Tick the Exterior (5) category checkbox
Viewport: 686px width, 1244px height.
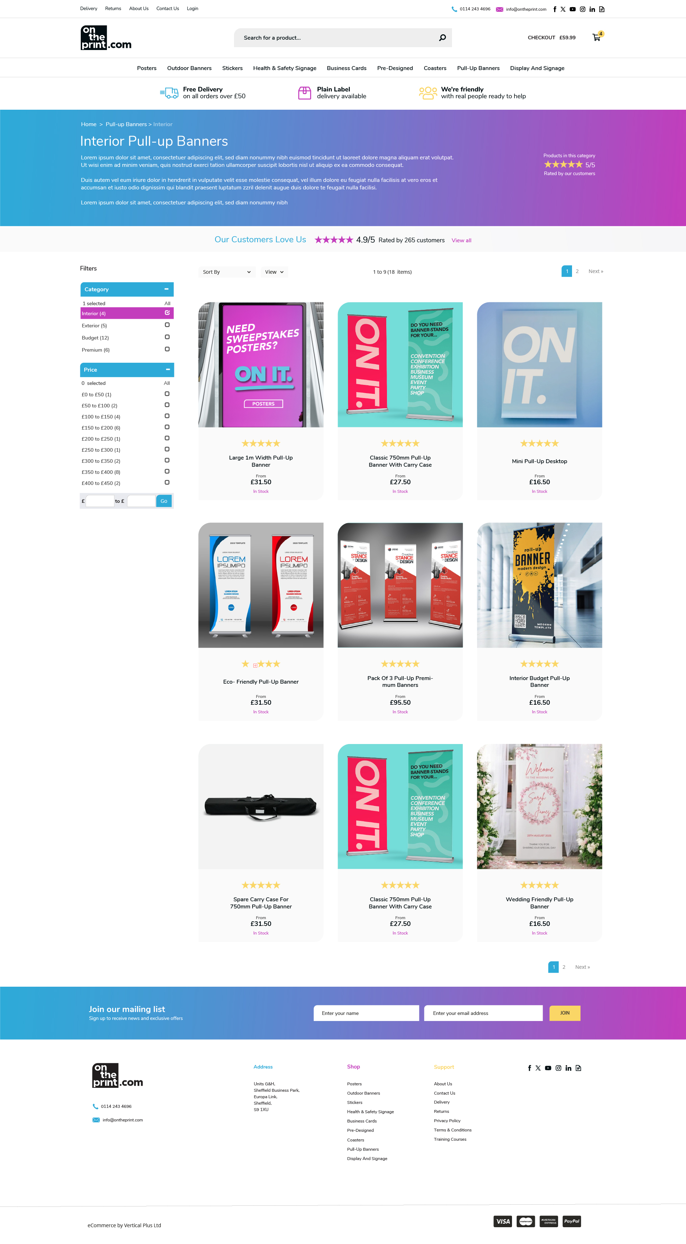pyautogui.click(x=167, y=325)
